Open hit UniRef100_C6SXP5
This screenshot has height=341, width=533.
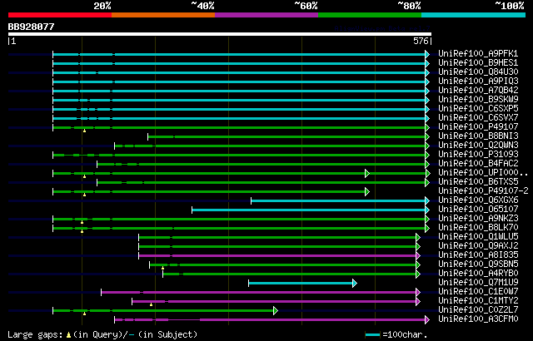pyautogui.click(x=478, y=109)
